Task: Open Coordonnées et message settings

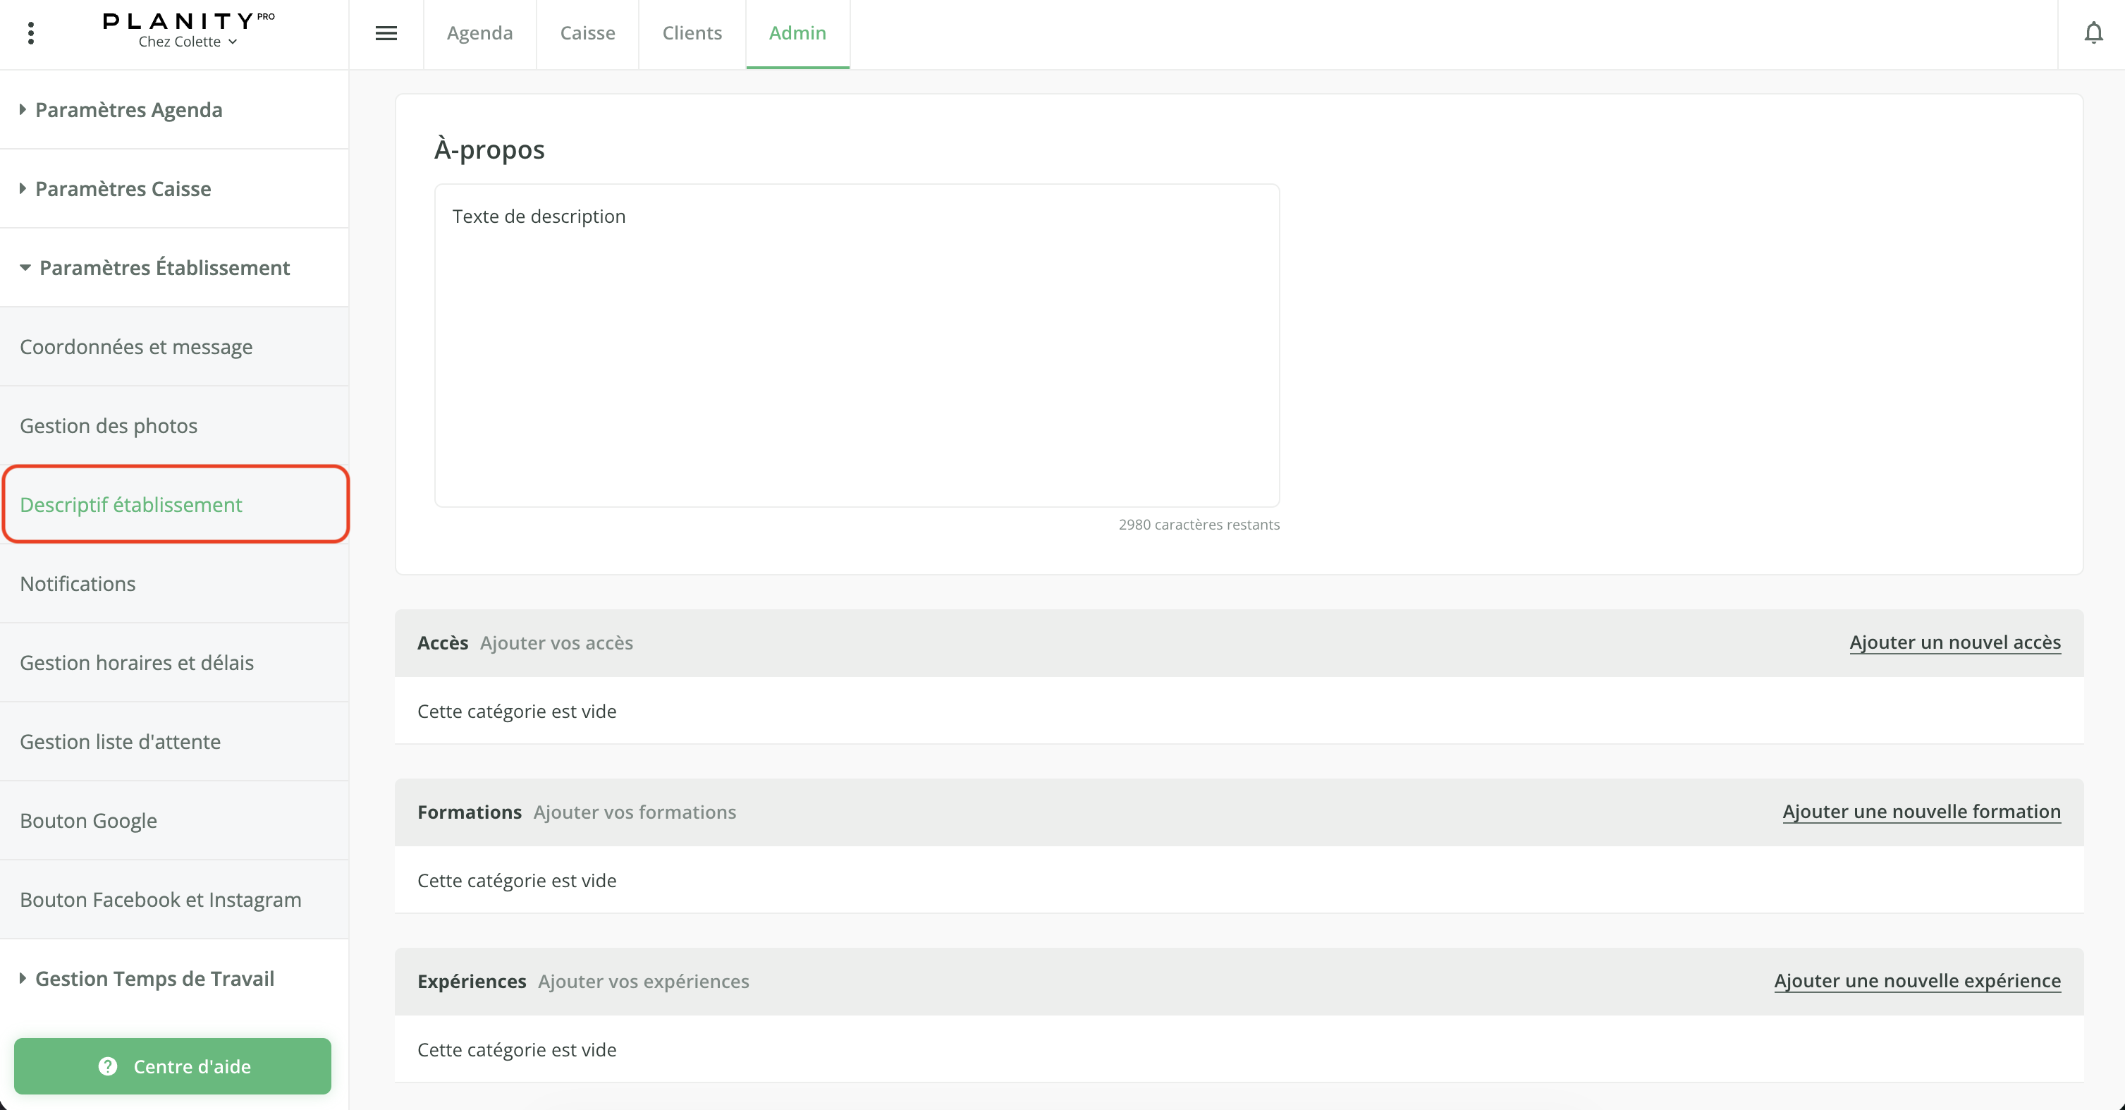Action: point(136,347)
